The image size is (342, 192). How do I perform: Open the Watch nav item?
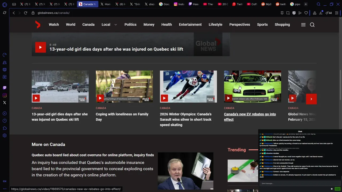pos(54,25)
